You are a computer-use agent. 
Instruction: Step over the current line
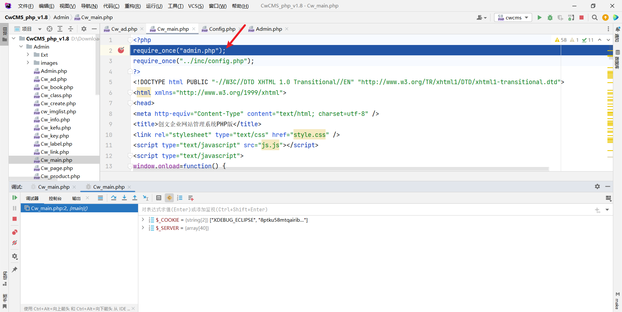coord(114,198)
